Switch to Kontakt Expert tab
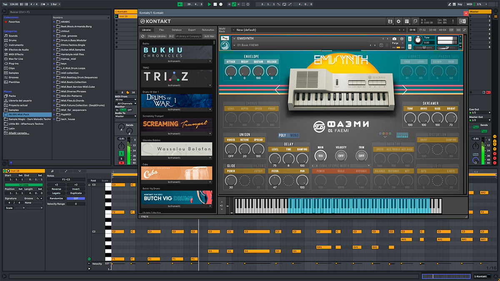The image size is (500, 281). click(x=192, y=30)
